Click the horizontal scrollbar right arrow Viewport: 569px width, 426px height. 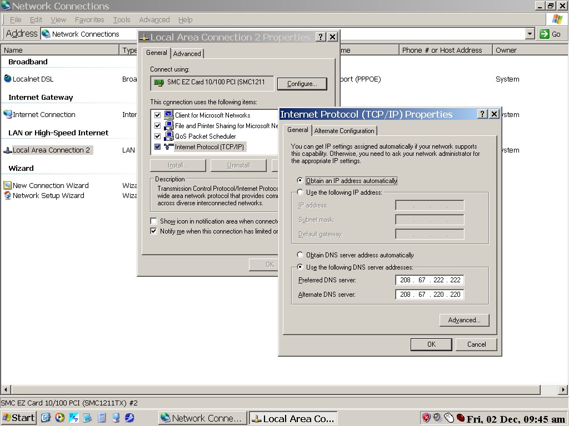pyautogui.click(x=562, y=390)
